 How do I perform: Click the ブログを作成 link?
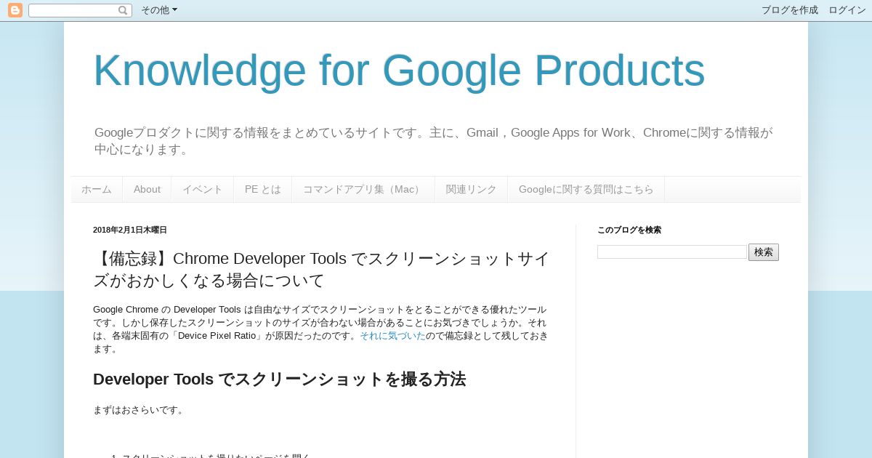pyautogui.click(x=789, y=10)
